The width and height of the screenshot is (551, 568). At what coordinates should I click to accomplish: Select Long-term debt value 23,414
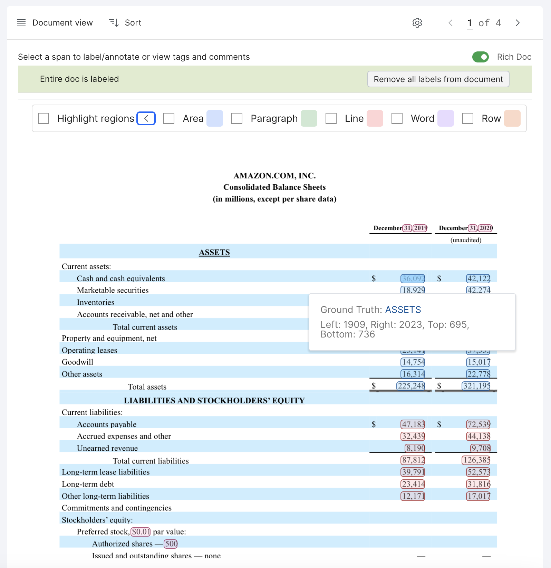[x=413, y=484]
